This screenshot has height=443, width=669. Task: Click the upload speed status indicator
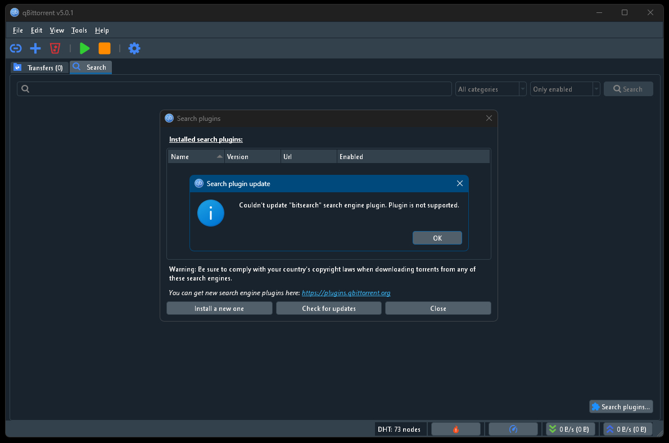627,429
